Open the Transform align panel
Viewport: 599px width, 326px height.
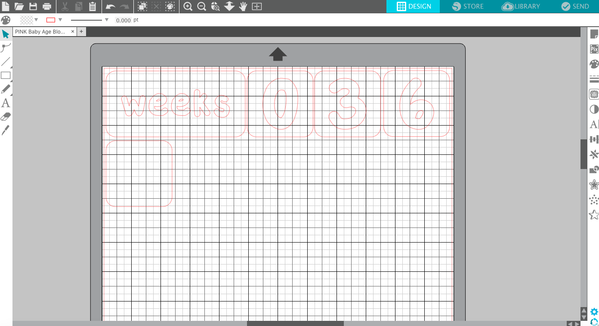click(594, 139)
